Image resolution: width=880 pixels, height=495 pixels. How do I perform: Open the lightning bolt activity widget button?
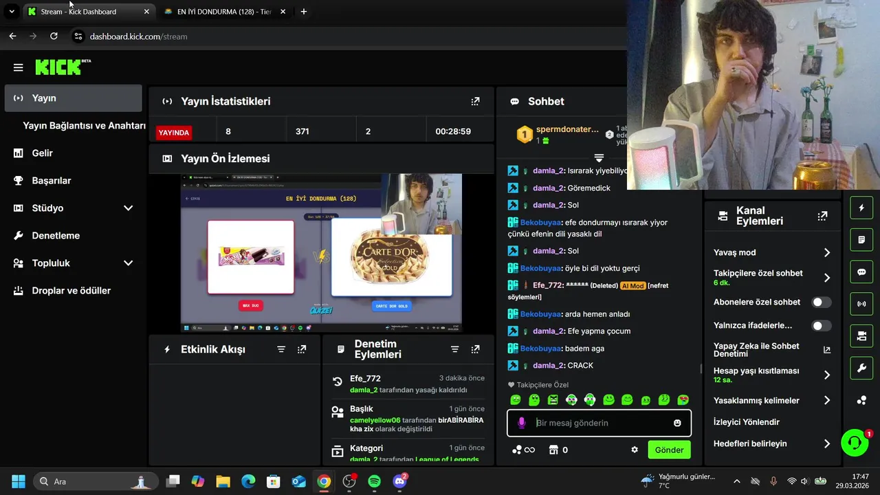[861, 208]
